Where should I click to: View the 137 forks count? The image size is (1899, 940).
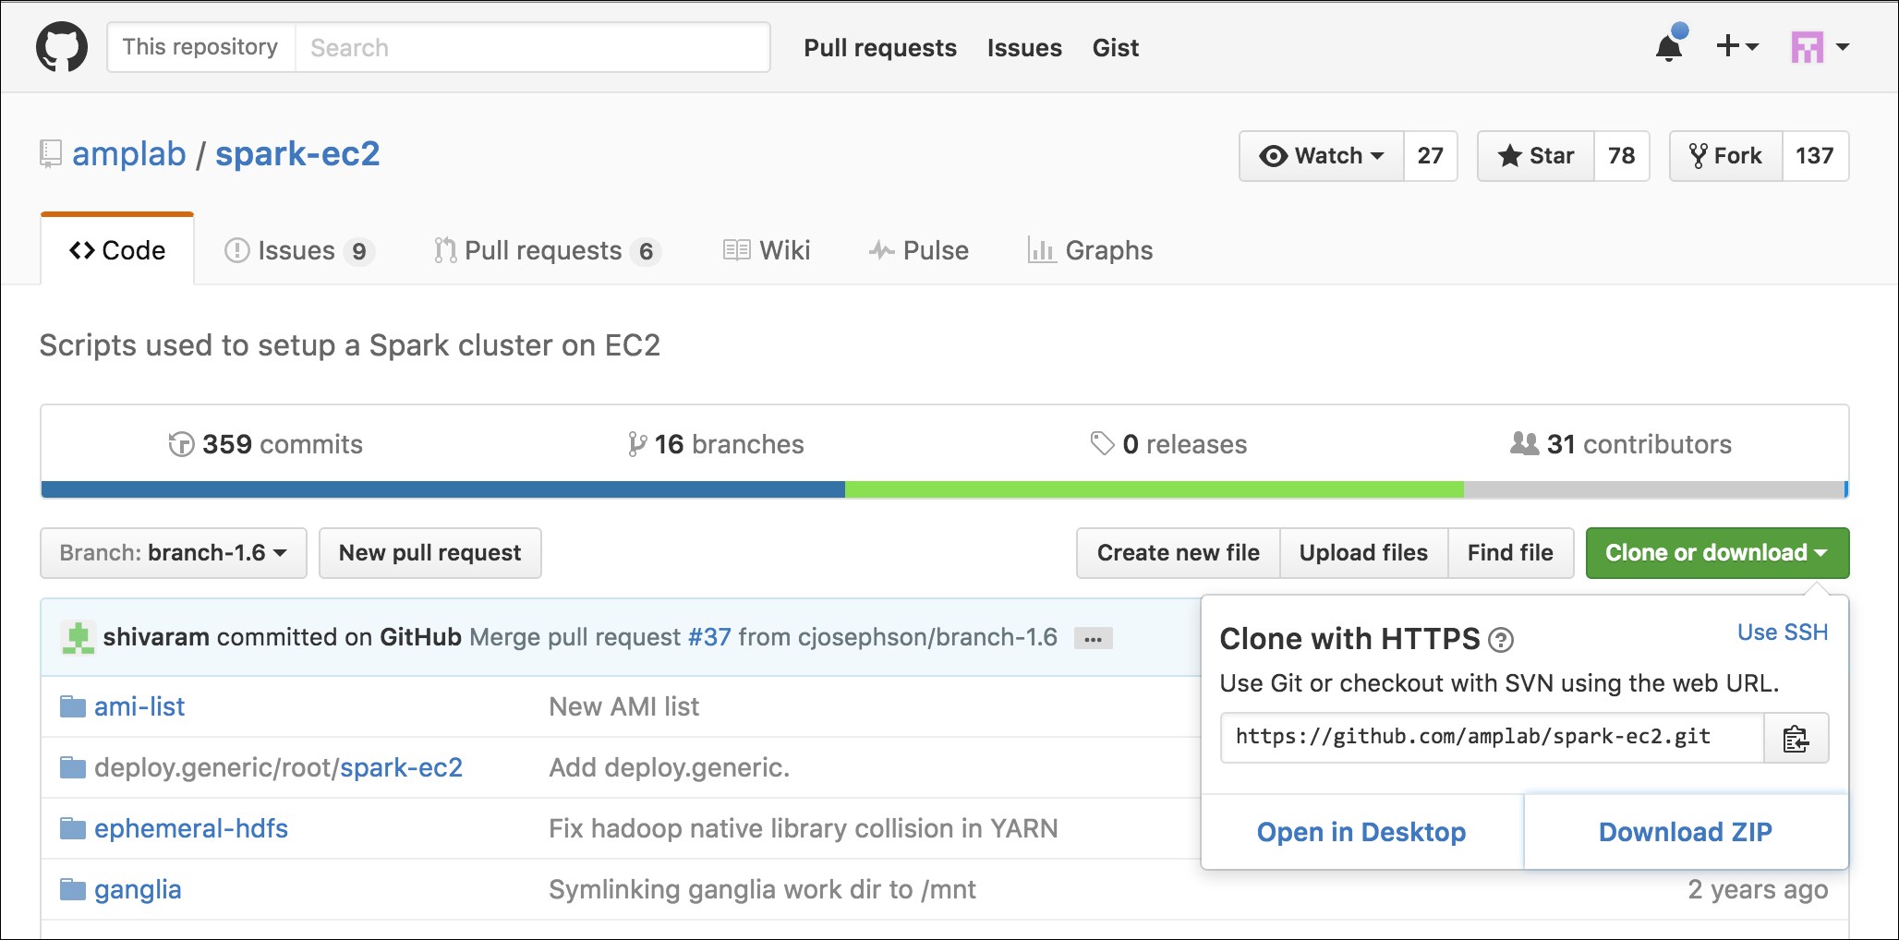pos(1815,156)
